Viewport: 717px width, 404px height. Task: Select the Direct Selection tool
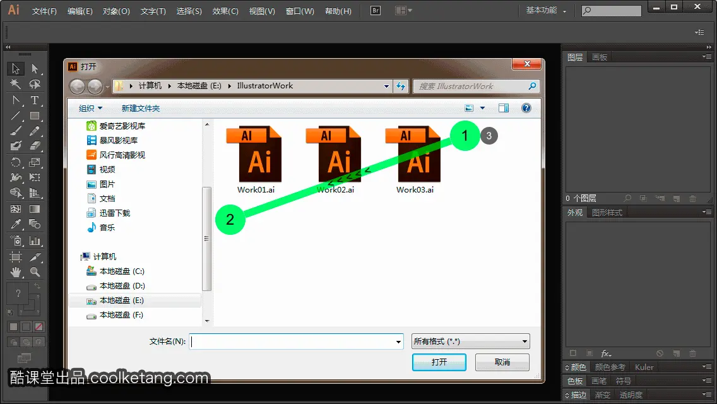[35, 69]
